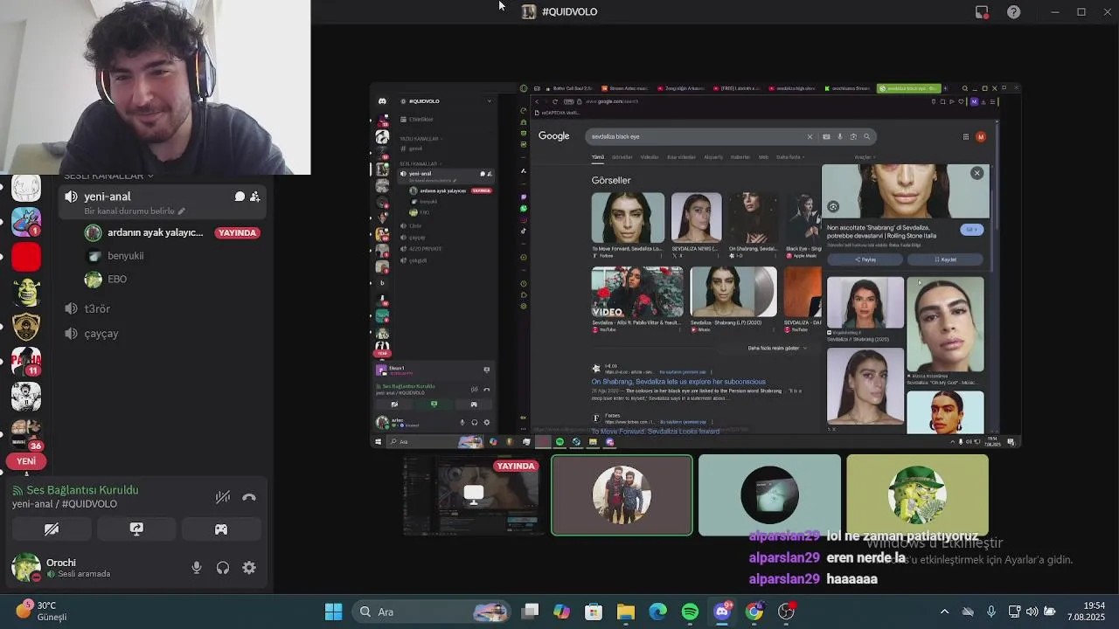Open Discord user settings gear
Screen dimensions: 1119x629
[249, 568]
